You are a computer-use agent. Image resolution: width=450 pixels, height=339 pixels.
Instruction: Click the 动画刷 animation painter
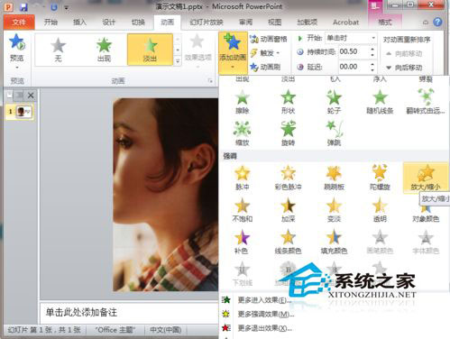point(265,67)
